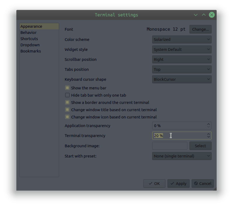Click Select to choose background image
The image size is (233, 207).
click(x=200, y=146)
